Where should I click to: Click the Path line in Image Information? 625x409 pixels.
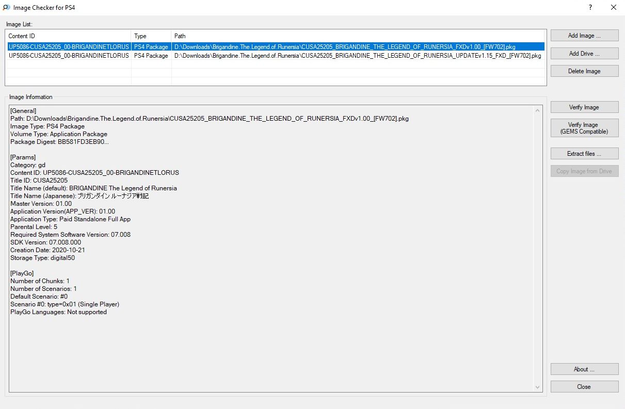coord(210,119)
